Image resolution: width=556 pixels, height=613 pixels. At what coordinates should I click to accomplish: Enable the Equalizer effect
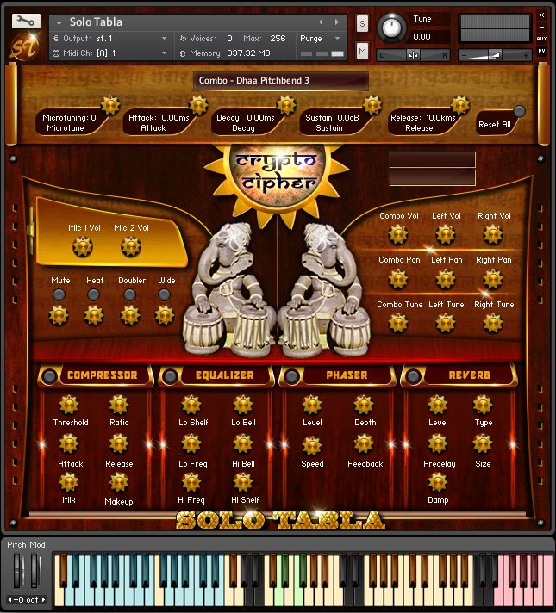[x=171, y=376]
